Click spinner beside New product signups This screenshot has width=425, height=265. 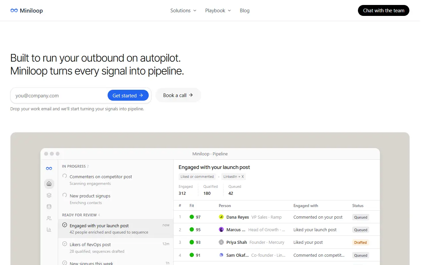point(65,195)
